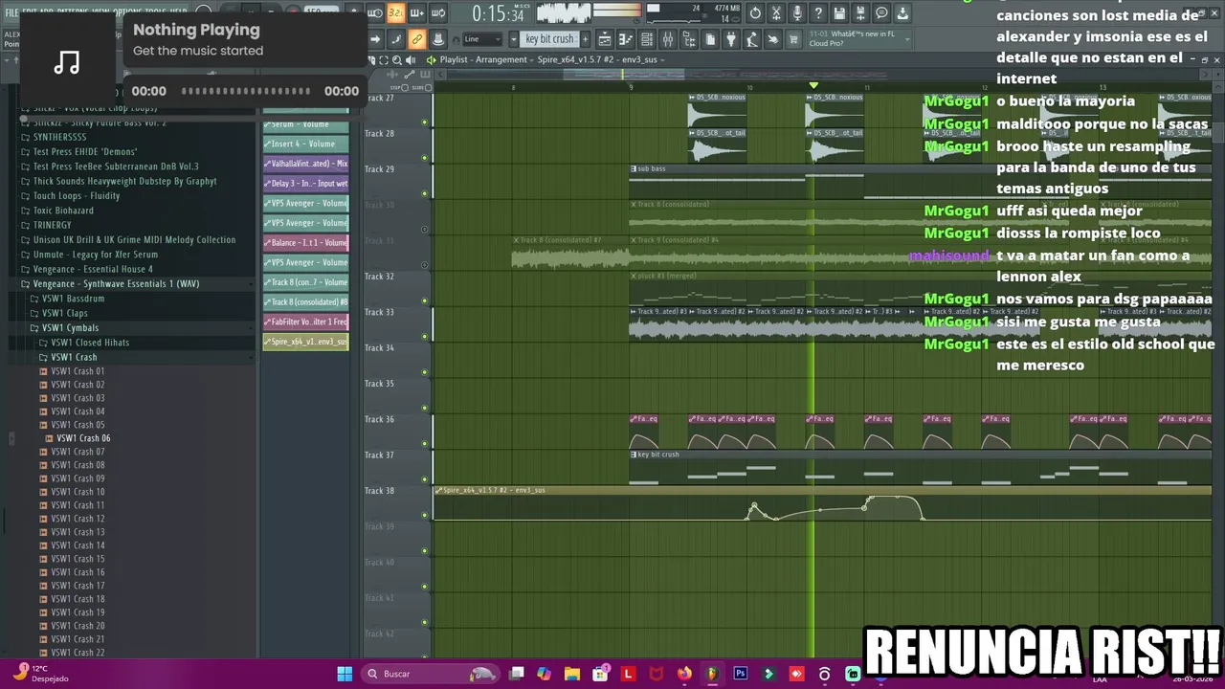This screenshot has height=689, width=1225.
Task: Select the FabFilter Volcano filter freq clip
Action: [x=306, y=322]
